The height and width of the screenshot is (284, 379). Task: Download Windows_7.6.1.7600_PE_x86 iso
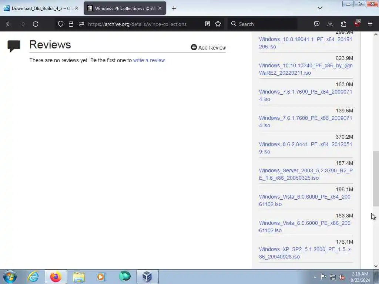[305, 122]
